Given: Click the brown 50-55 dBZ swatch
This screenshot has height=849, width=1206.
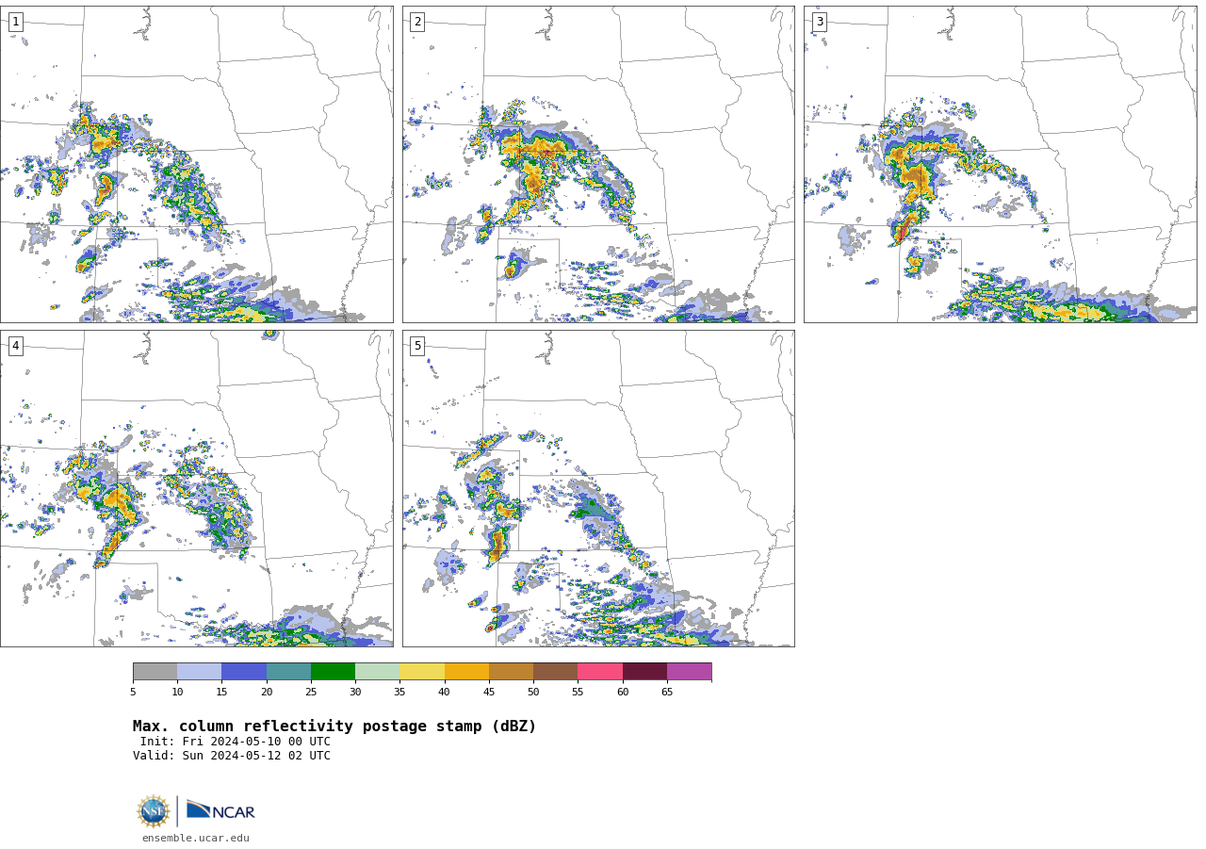Looking at the screenshot, I should point(555,671).
